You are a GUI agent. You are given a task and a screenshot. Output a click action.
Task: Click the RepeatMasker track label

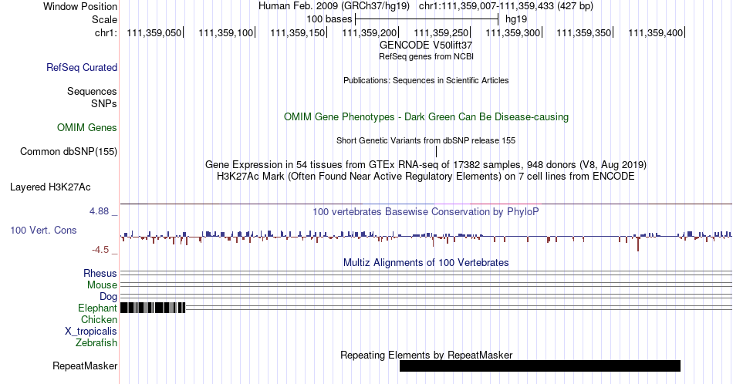coord(85,365)
